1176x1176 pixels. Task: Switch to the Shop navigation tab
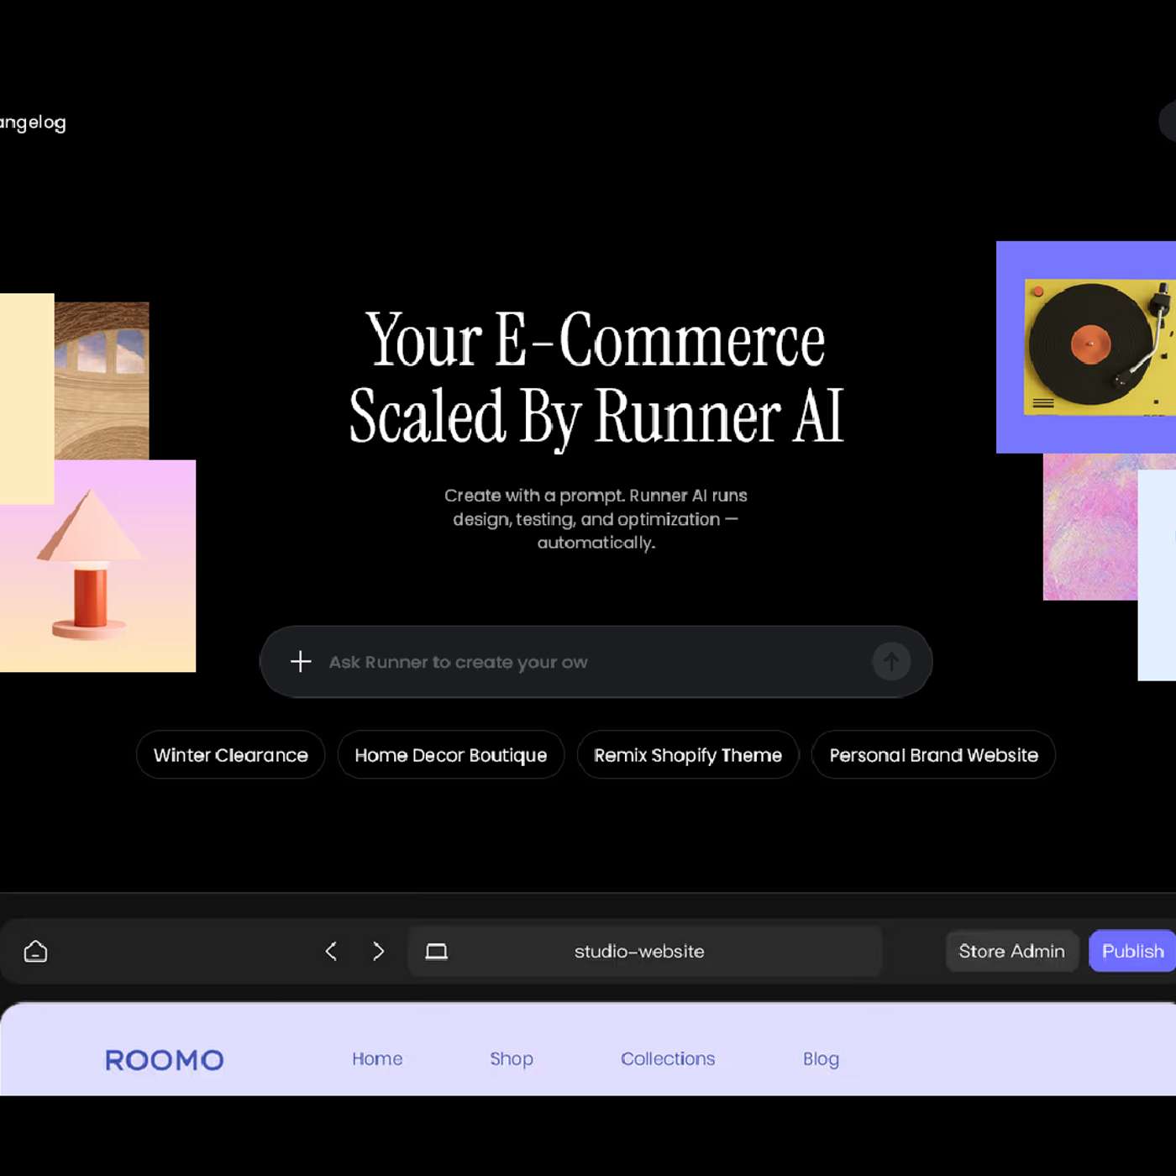point(512,1059)
